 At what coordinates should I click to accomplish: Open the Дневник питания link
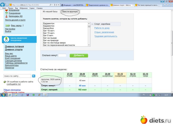14,46
